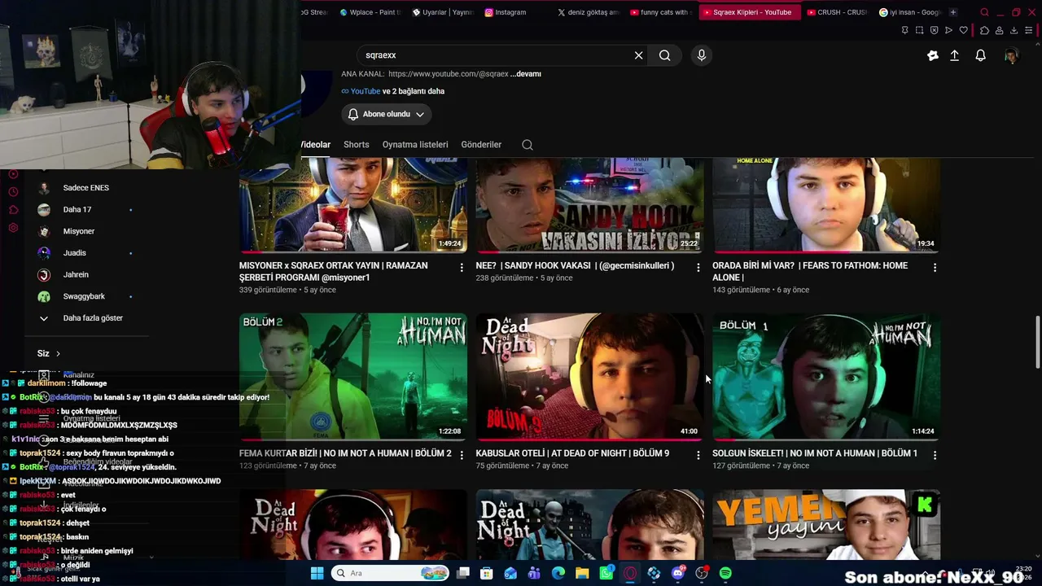Open the ad blocker shield icon
Screen dimensions: 1042x586
point(934,30)
